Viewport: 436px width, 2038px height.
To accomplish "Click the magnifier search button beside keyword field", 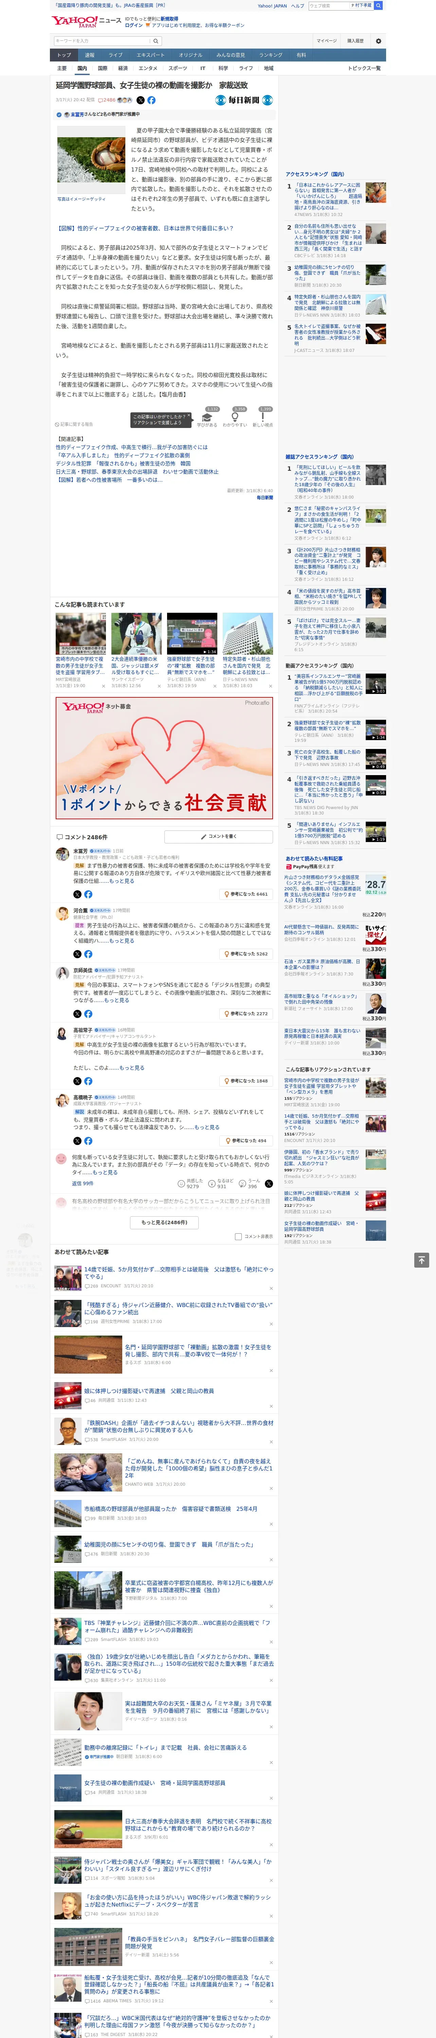I will [156, 41].
